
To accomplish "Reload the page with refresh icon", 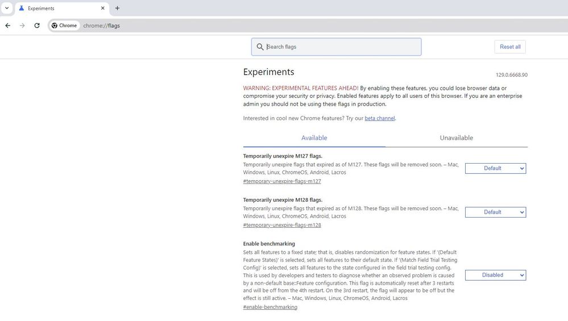I will point(37,26).
